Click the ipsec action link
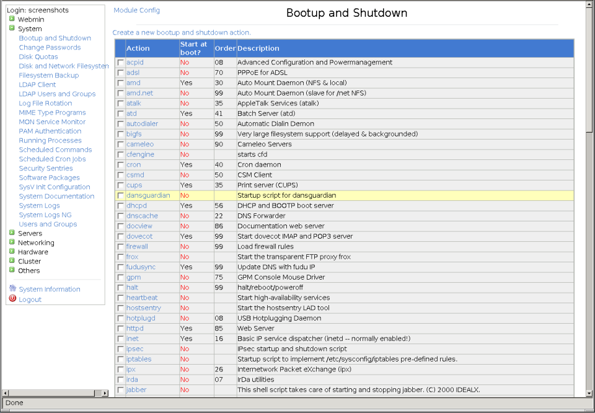This screenshot has height=413, width=595. pos(134,349)
